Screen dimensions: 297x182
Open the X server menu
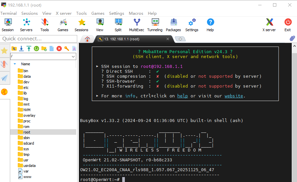tap(64, 13)
